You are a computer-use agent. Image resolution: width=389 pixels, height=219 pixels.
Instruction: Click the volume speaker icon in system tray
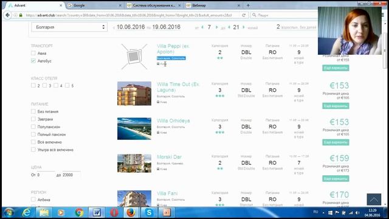pos(357,212)
